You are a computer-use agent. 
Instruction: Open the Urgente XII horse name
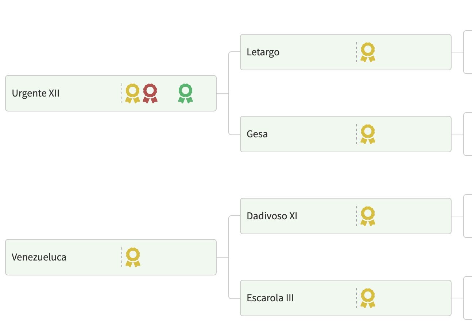coord(36,93)
